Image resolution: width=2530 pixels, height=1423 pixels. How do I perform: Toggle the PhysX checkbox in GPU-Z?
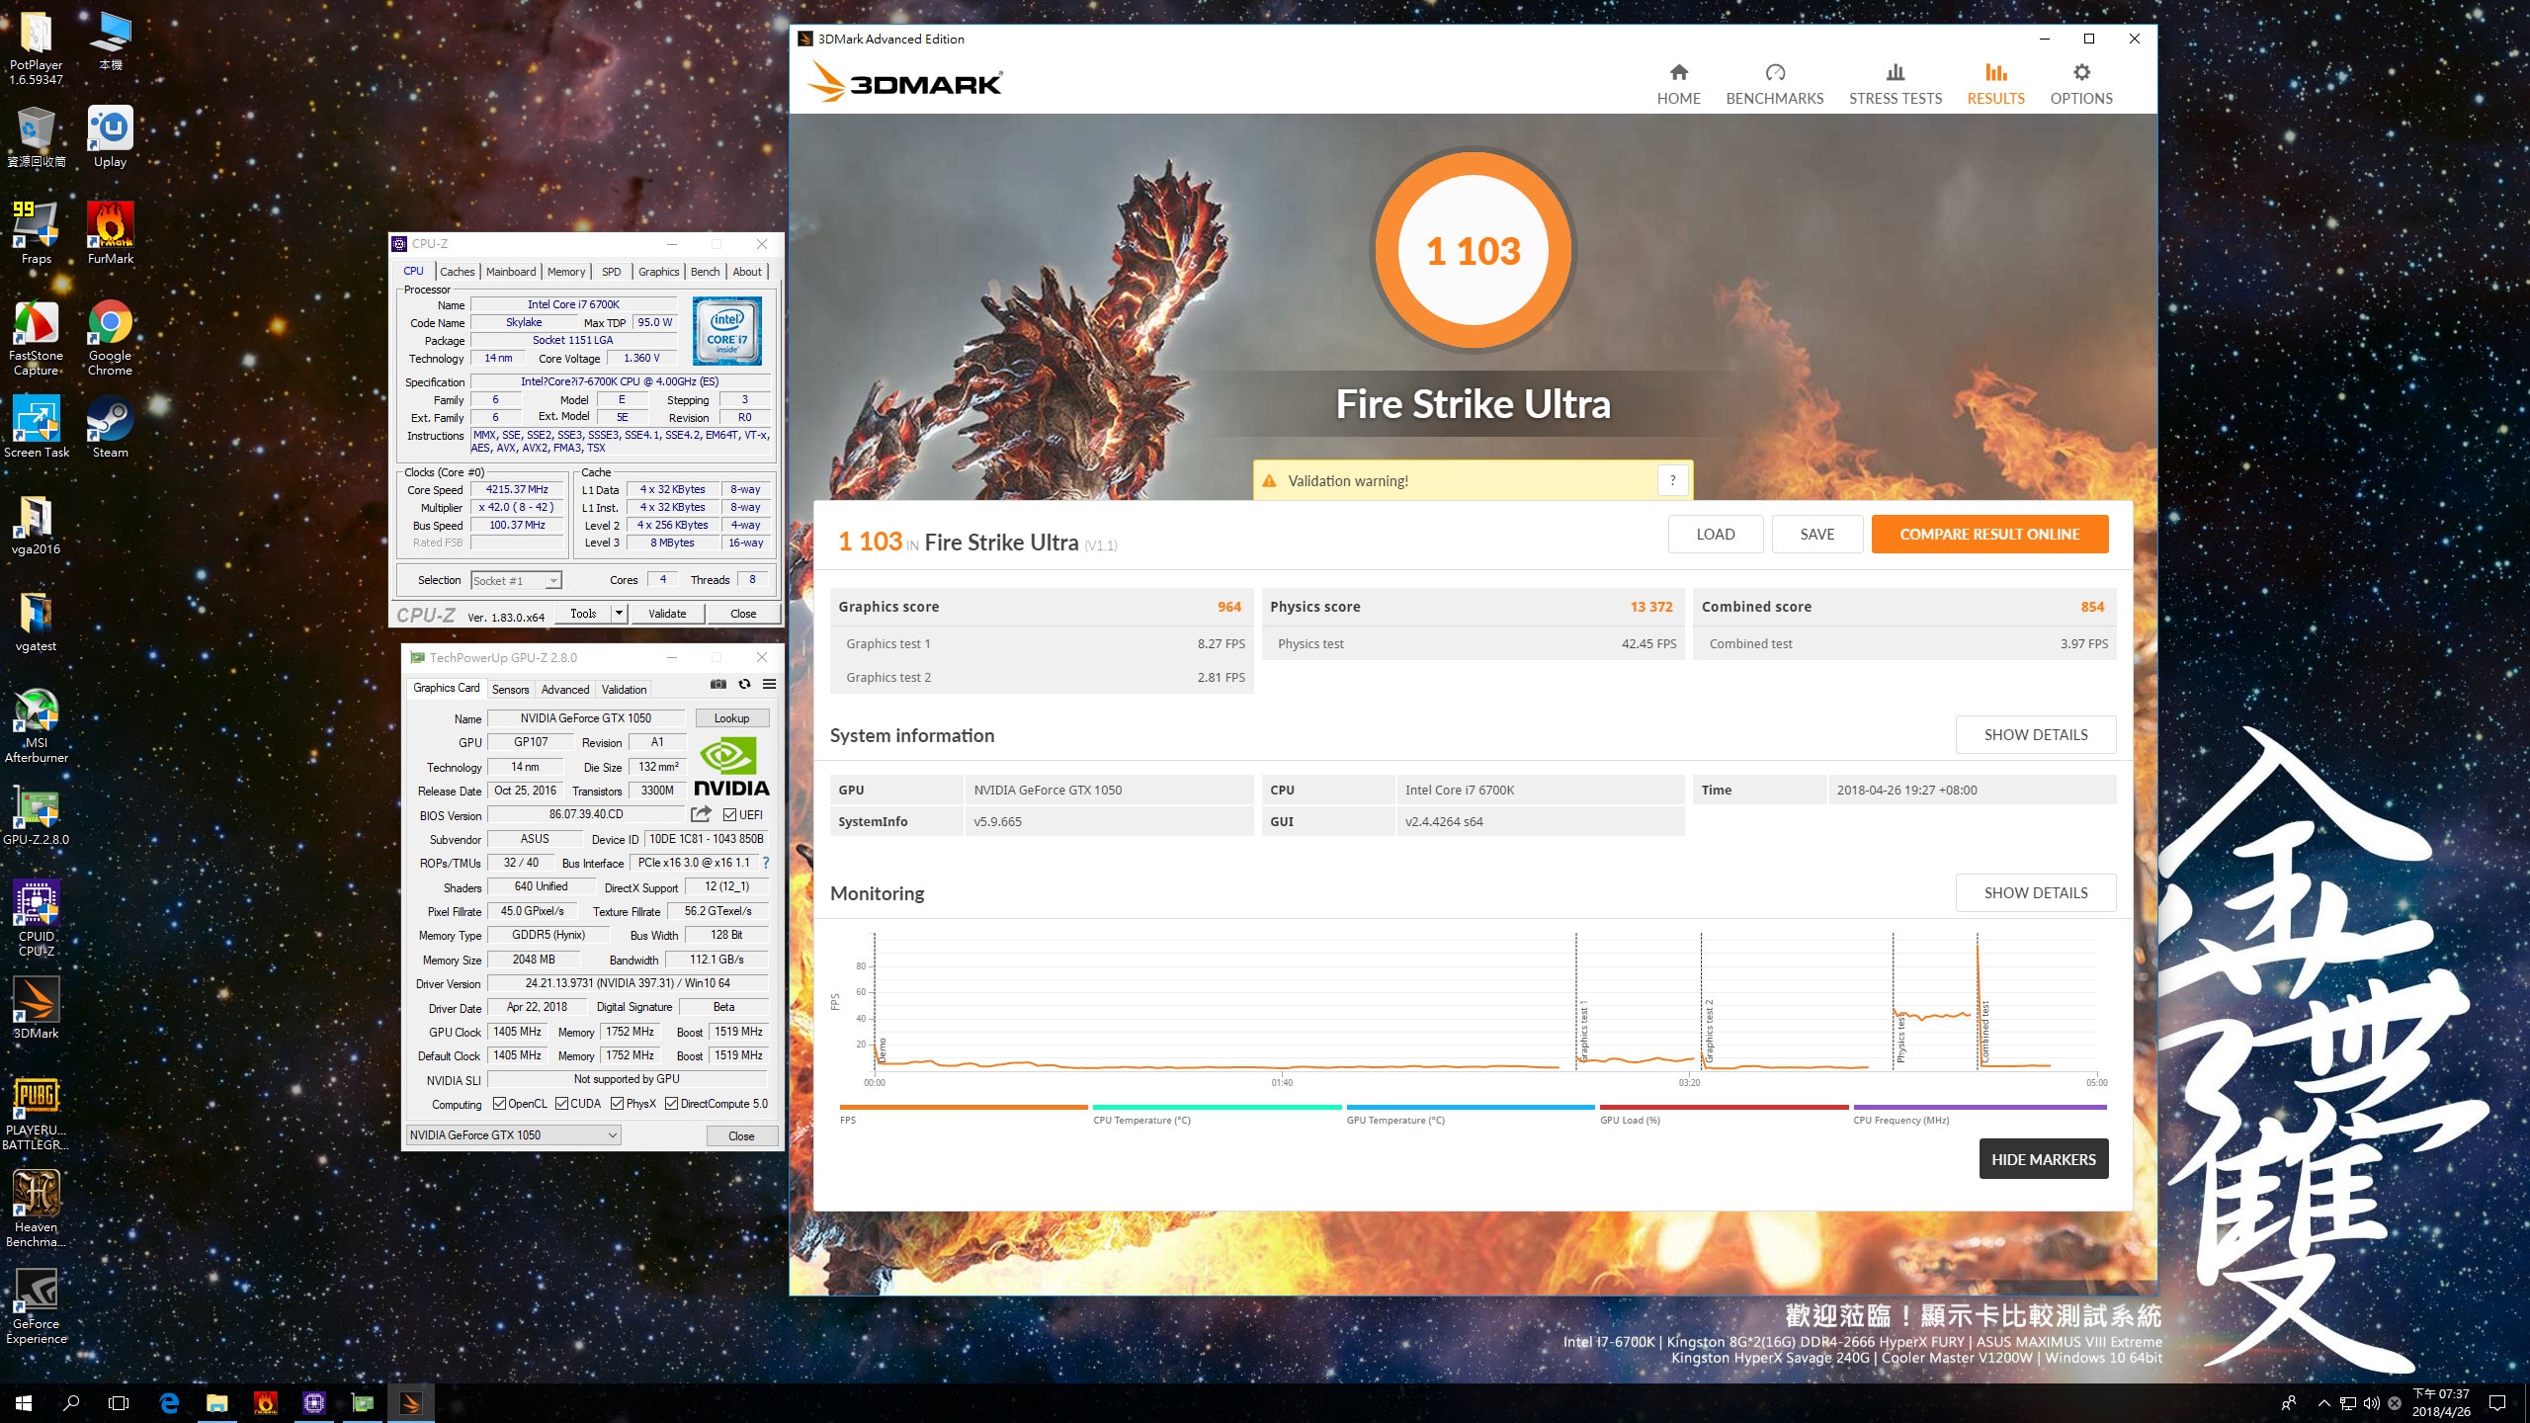click(x=617, y=1104)
